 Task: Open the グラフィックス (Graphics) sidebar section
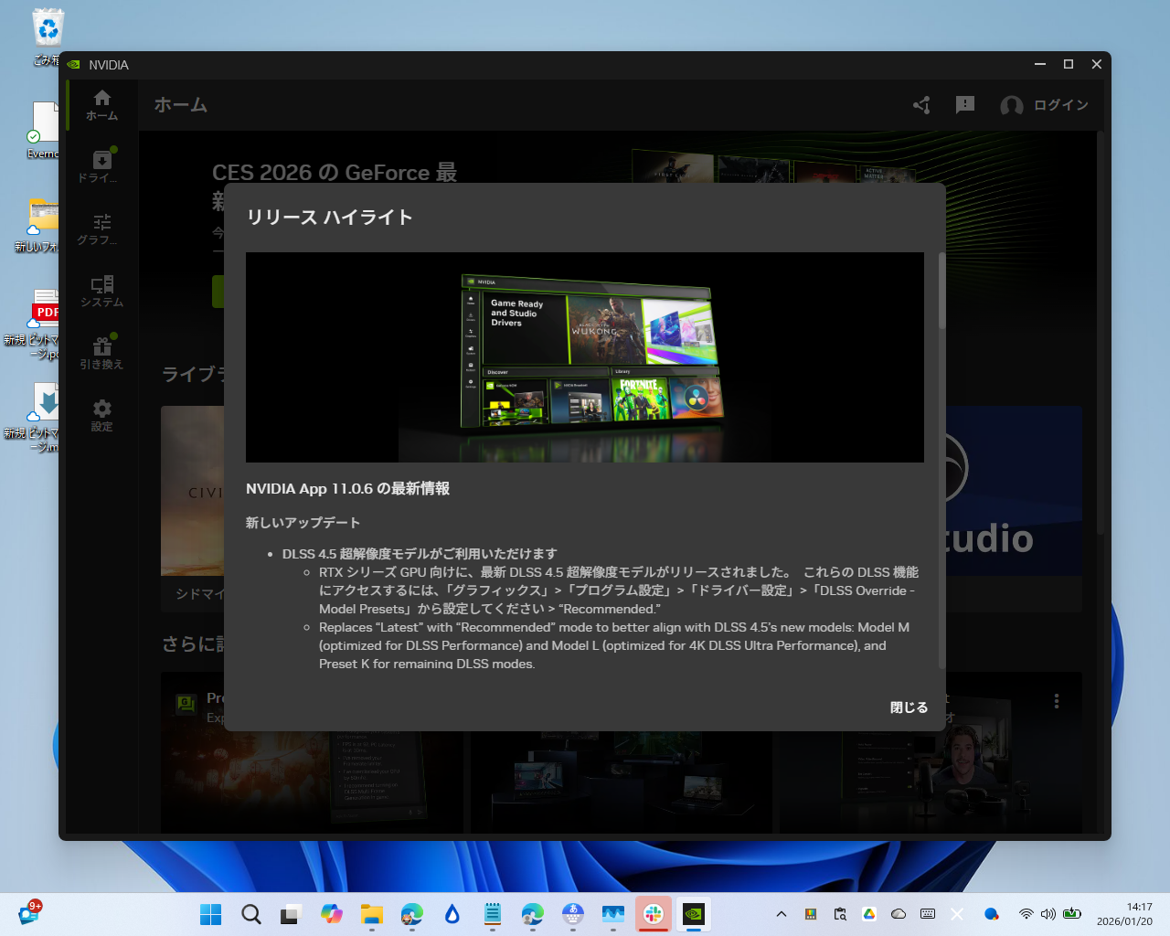click(101, 228)
